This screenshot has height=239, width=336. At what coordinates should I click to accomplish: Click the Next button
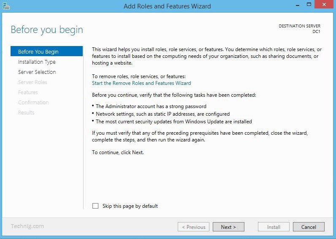228,227
